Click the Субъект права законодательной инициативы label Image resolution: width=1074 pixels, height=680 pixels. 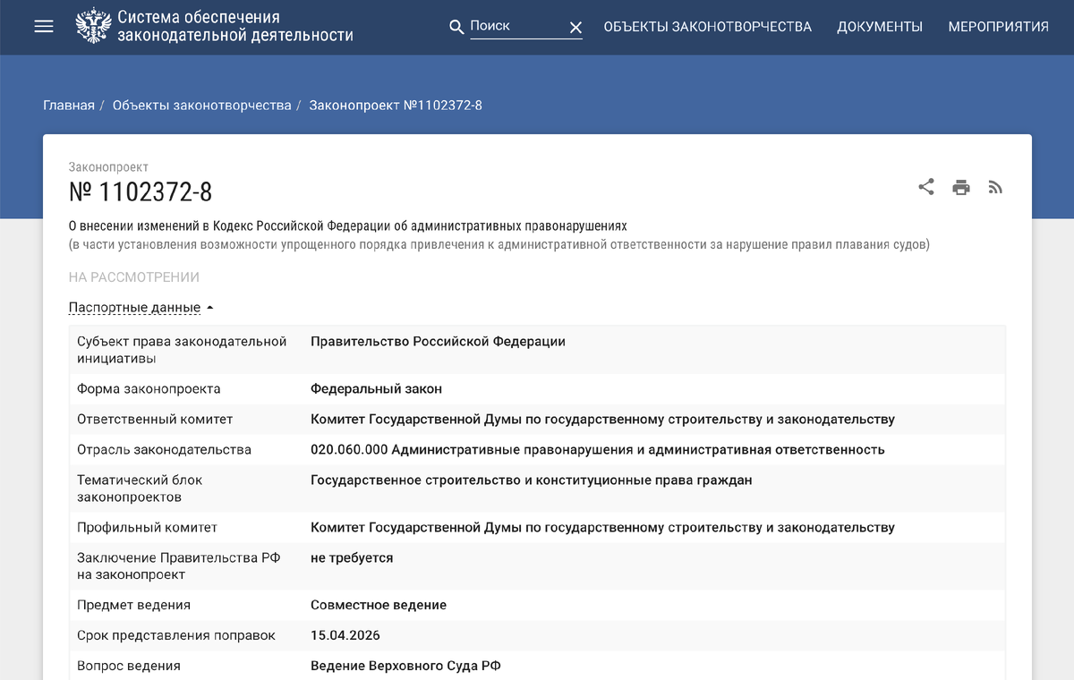click(x=182, y=350)
